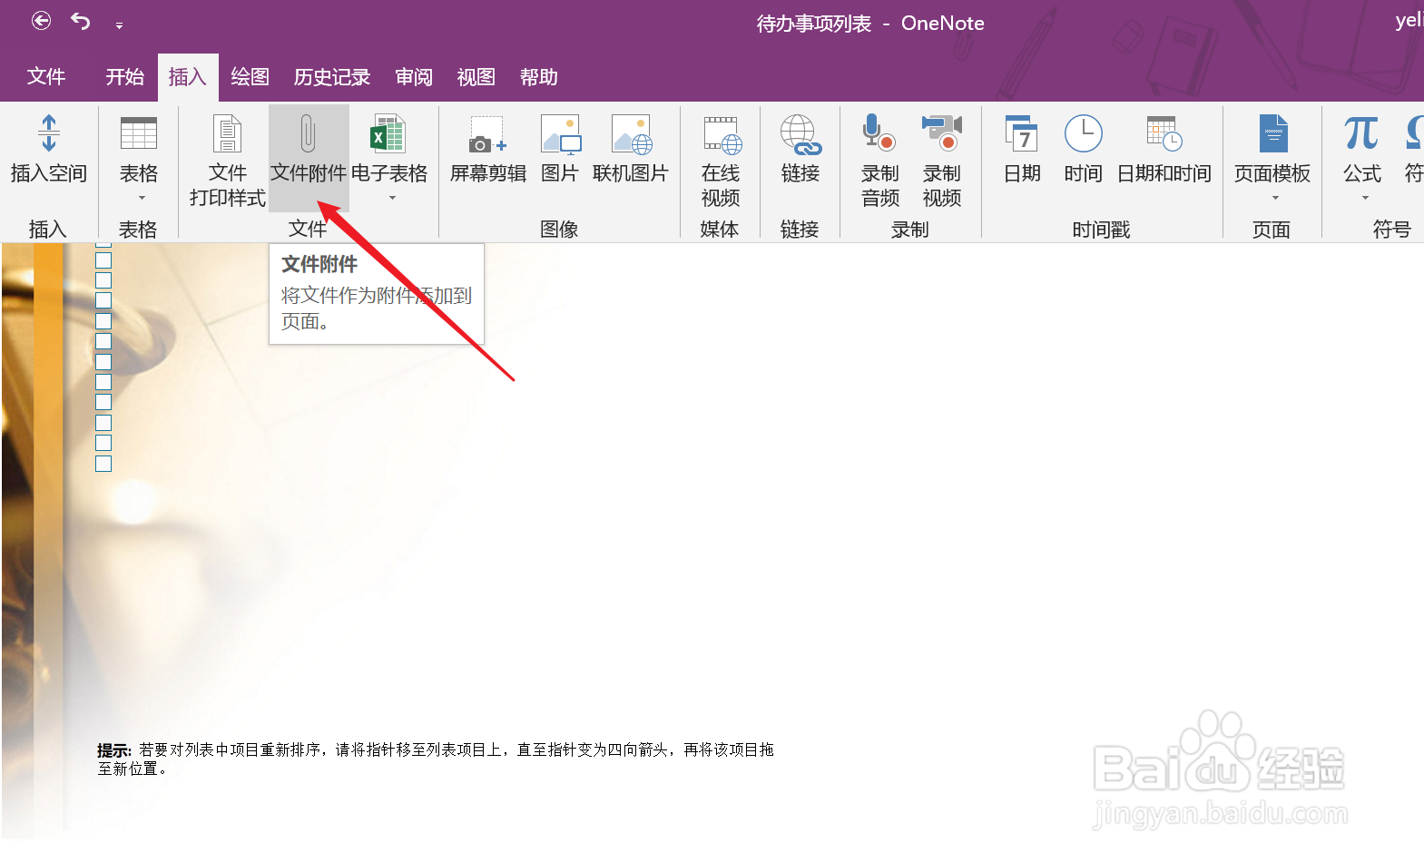Screen dimensions: 1424x862
Task: Insert the 时间 time stamp
Action: [x=1083, y=150]
